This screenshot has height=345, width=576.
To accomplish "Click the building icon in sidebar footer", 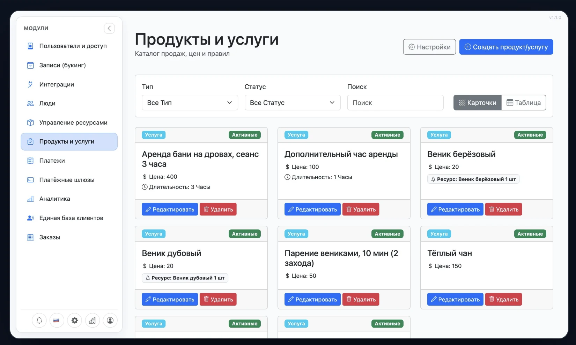I will (x=92, y=320).
